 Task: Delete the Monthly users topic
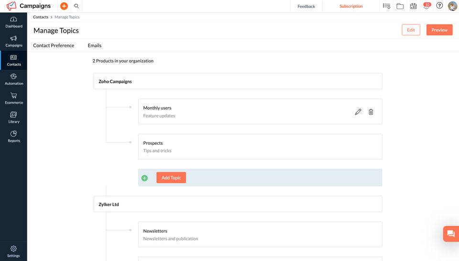(x=371, y=112)
